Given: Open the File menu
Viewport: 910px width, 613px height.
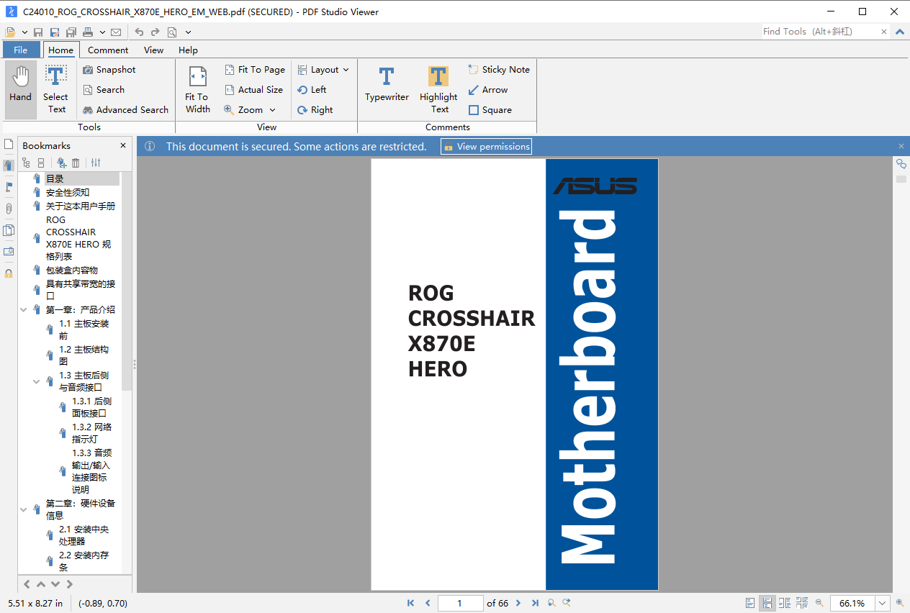Looking at the screenshot, I should click(22, 50).
